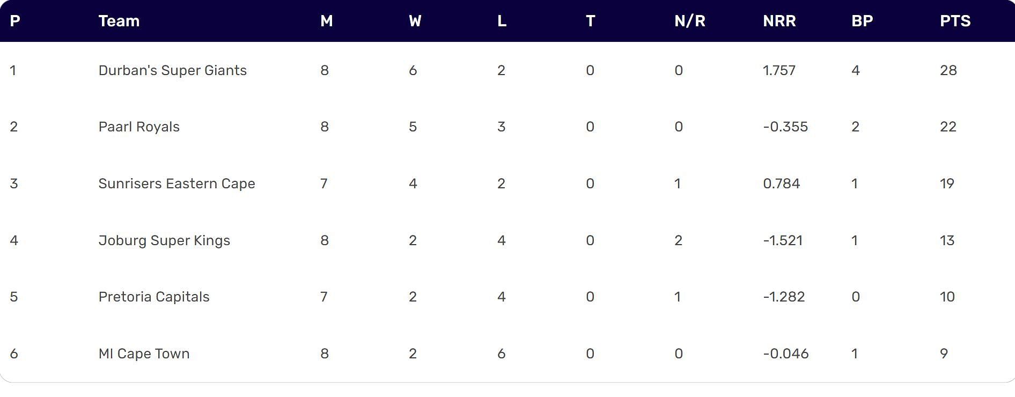Click the N/R column header

[x=690, y=21]
